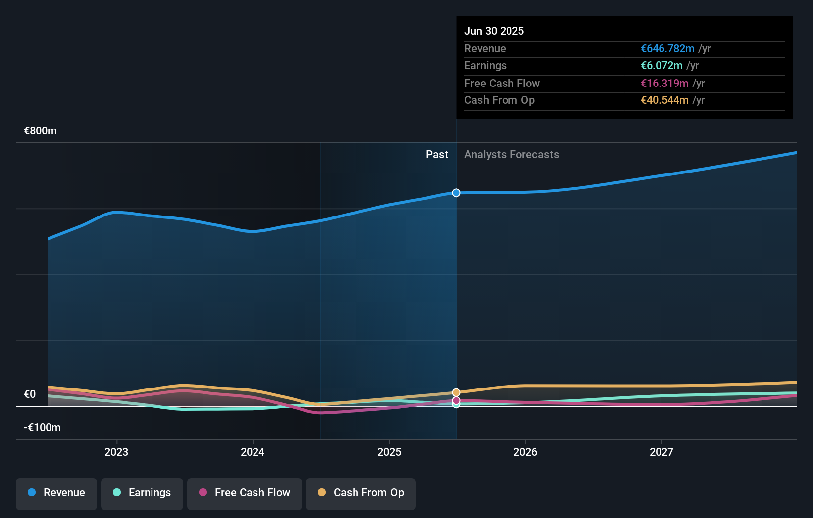Click the €646.782m Revenue value link
Screen dimensions: 813x518
667,49
